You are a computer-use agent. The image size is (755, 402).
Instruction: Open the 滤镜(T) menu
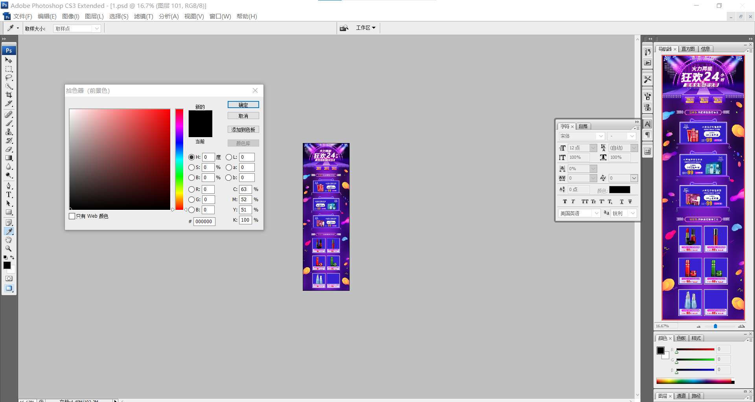click(143, 16)
